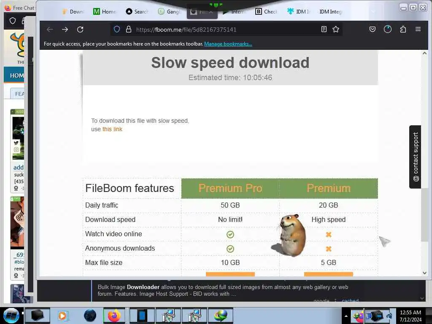
Task: Open the Firefox taskbar icon
Action: pos(114,316)
